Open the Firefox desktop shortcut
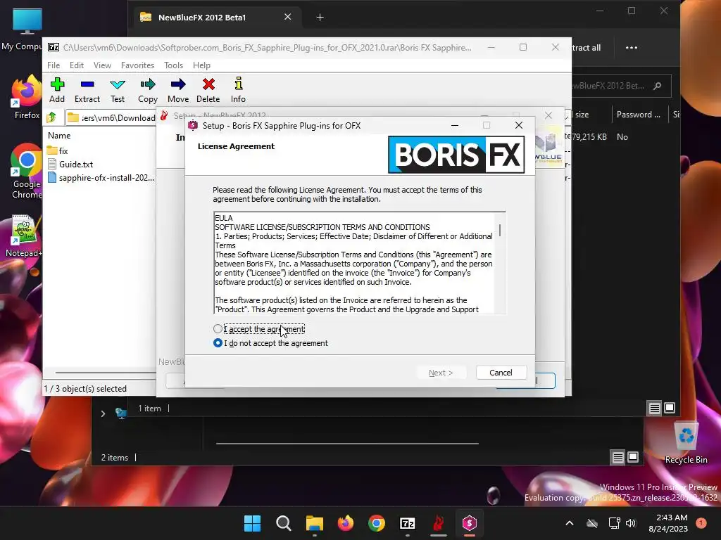The image size is (721, 540). (x=26, y=98)
